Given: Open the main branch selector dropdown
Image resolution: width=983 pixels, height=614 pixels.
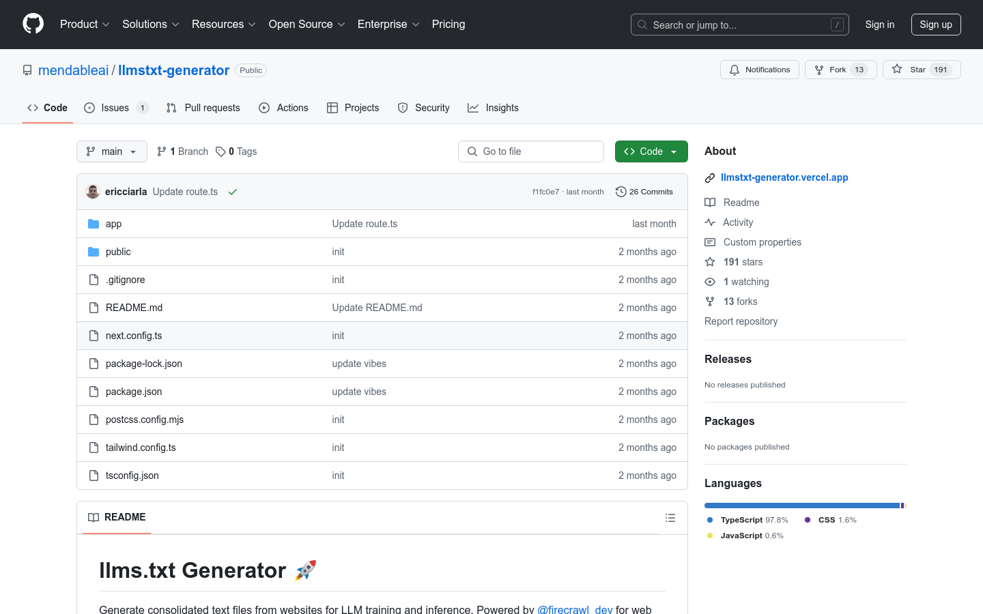Looking at the screenshot, I should coord(112,151).
